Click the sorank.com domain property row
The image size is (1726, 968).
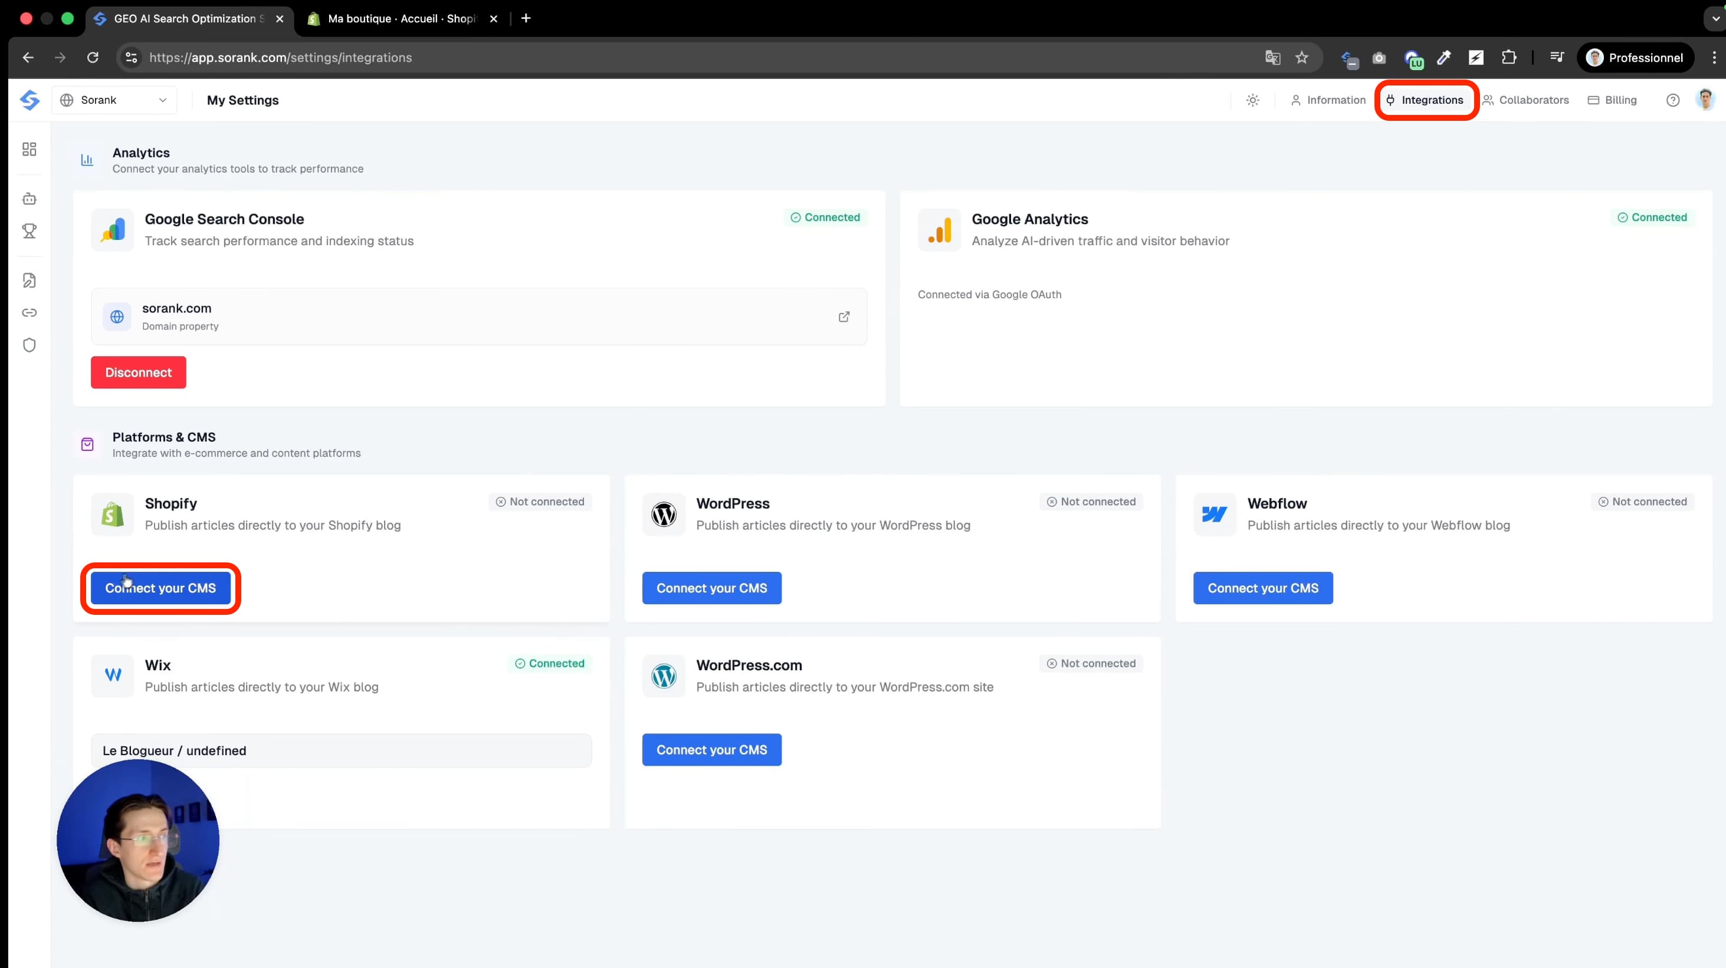click(x=479, y=317)
